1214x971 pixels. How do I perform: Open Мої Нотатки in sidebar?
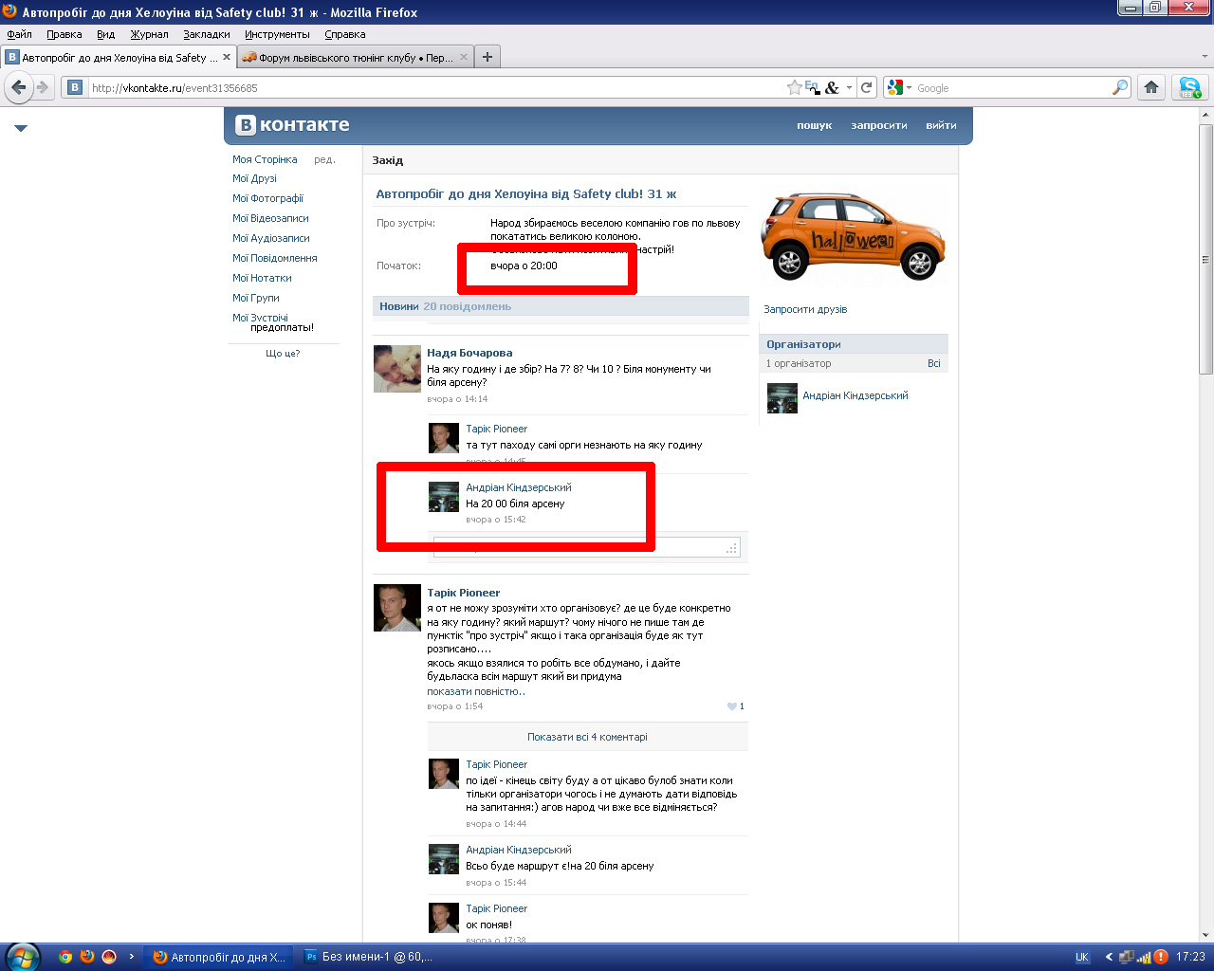(262, 278)
